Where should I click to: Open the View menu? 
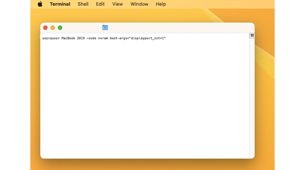coord(117,4)
